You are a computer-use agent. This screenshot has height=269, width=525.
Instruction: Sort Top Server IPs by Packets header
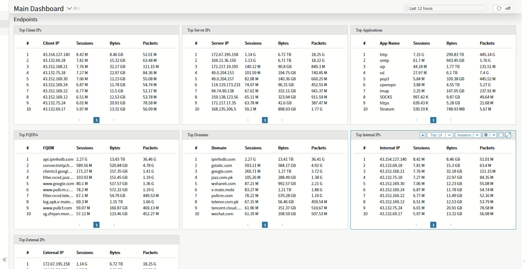tap(318, 43)
